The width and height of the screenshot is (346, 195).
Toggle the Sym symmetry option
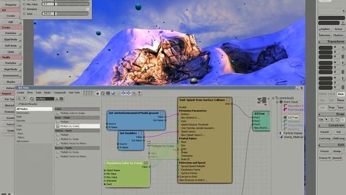(x=341, y=107)
